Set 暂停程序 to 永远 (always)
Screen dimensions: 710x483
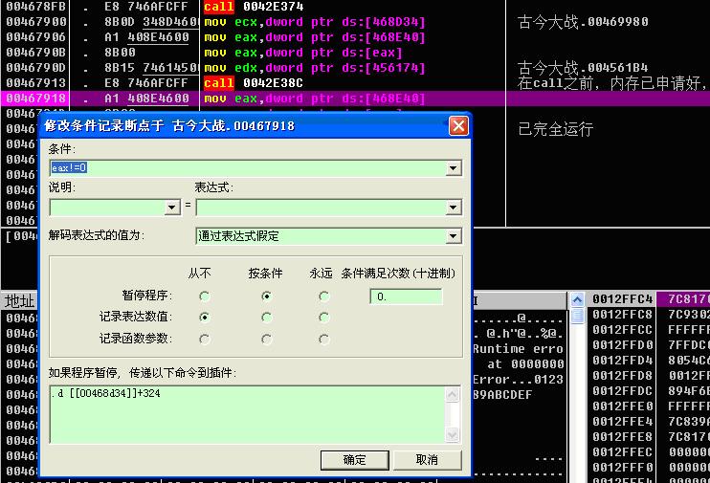324,296
